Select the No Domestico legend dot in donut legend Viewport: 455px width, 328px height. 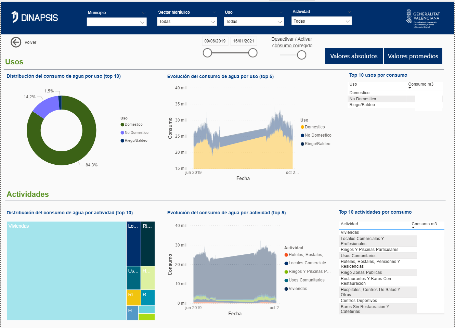(x=122, y=133)
